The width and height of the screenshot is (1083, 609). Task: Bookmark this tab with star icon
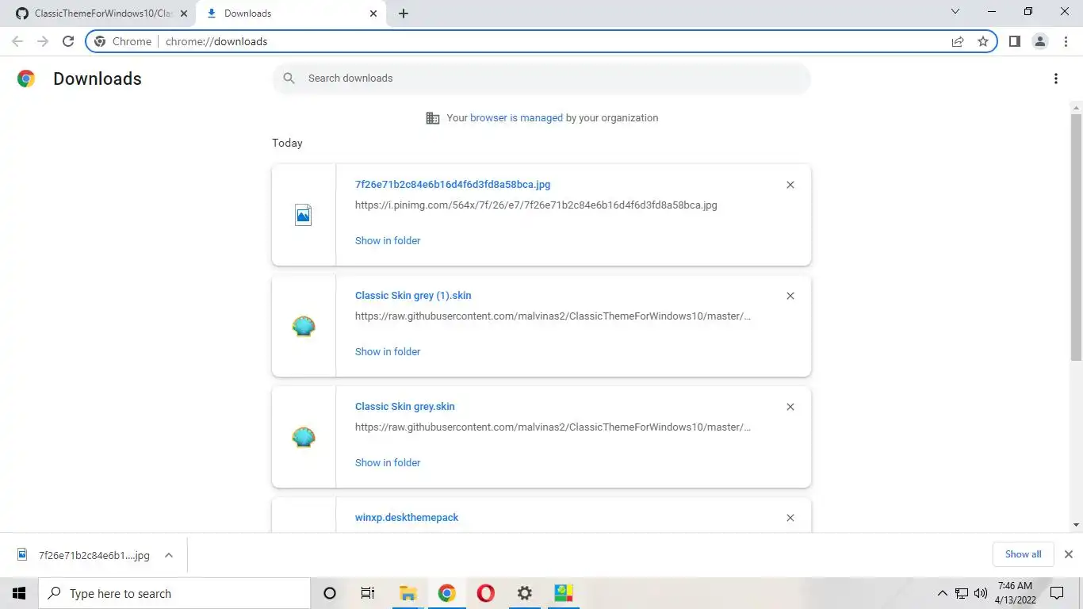tap(983, 41)
